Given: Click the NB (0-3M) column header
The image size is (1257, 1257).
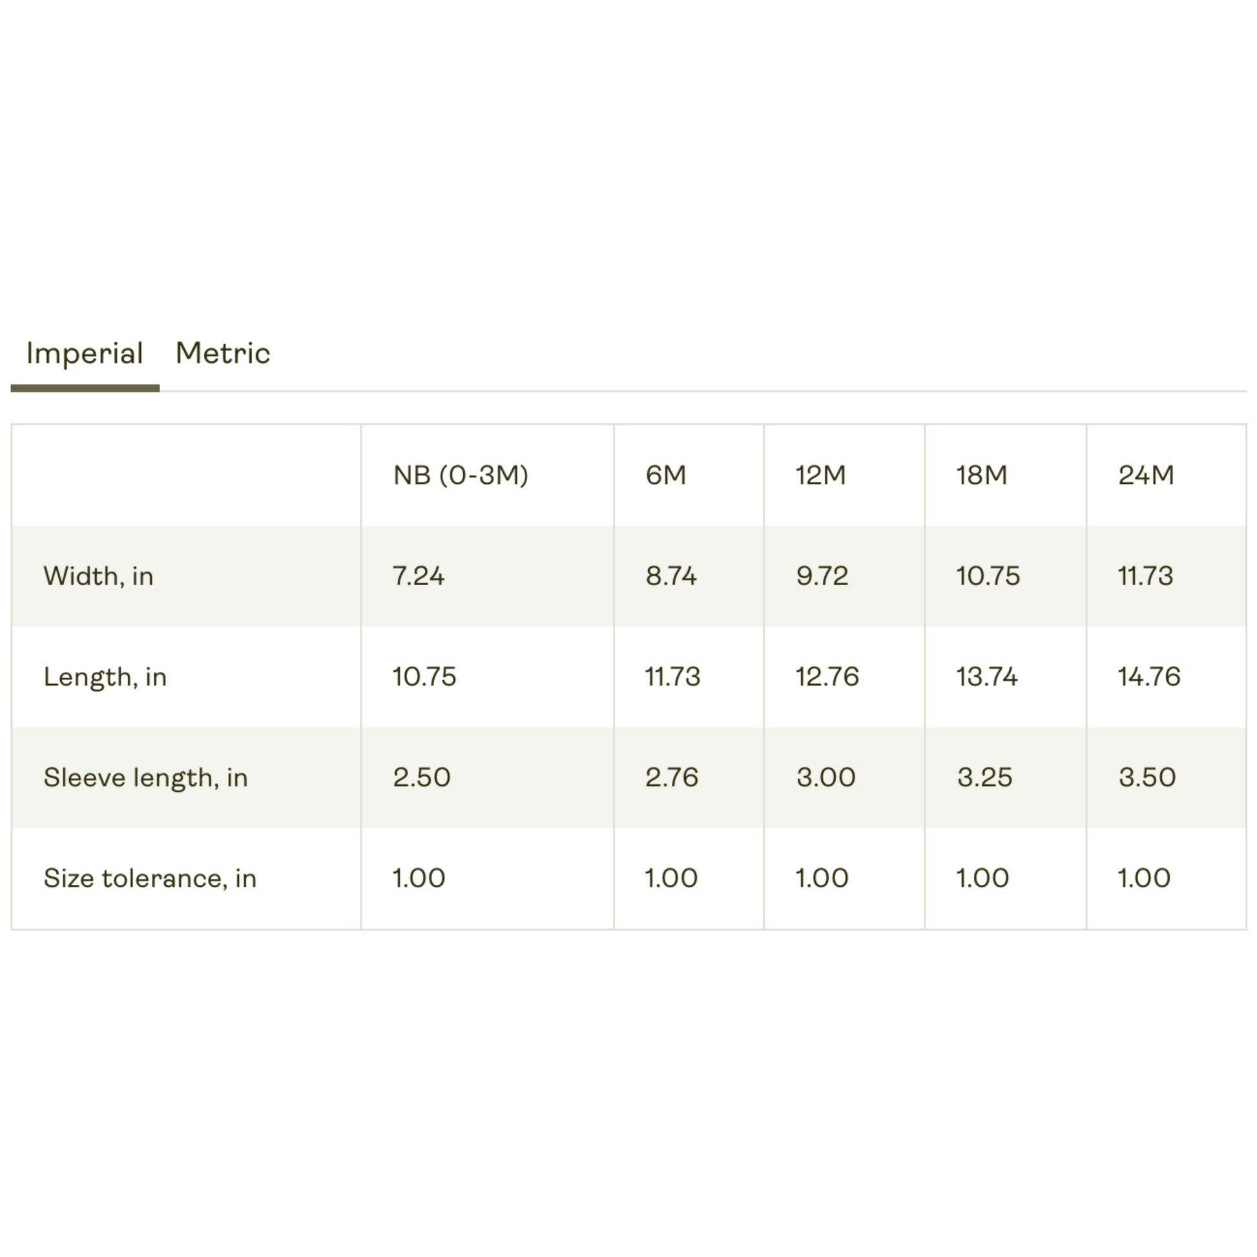Looking at the screenshot, I should [461, 475].
